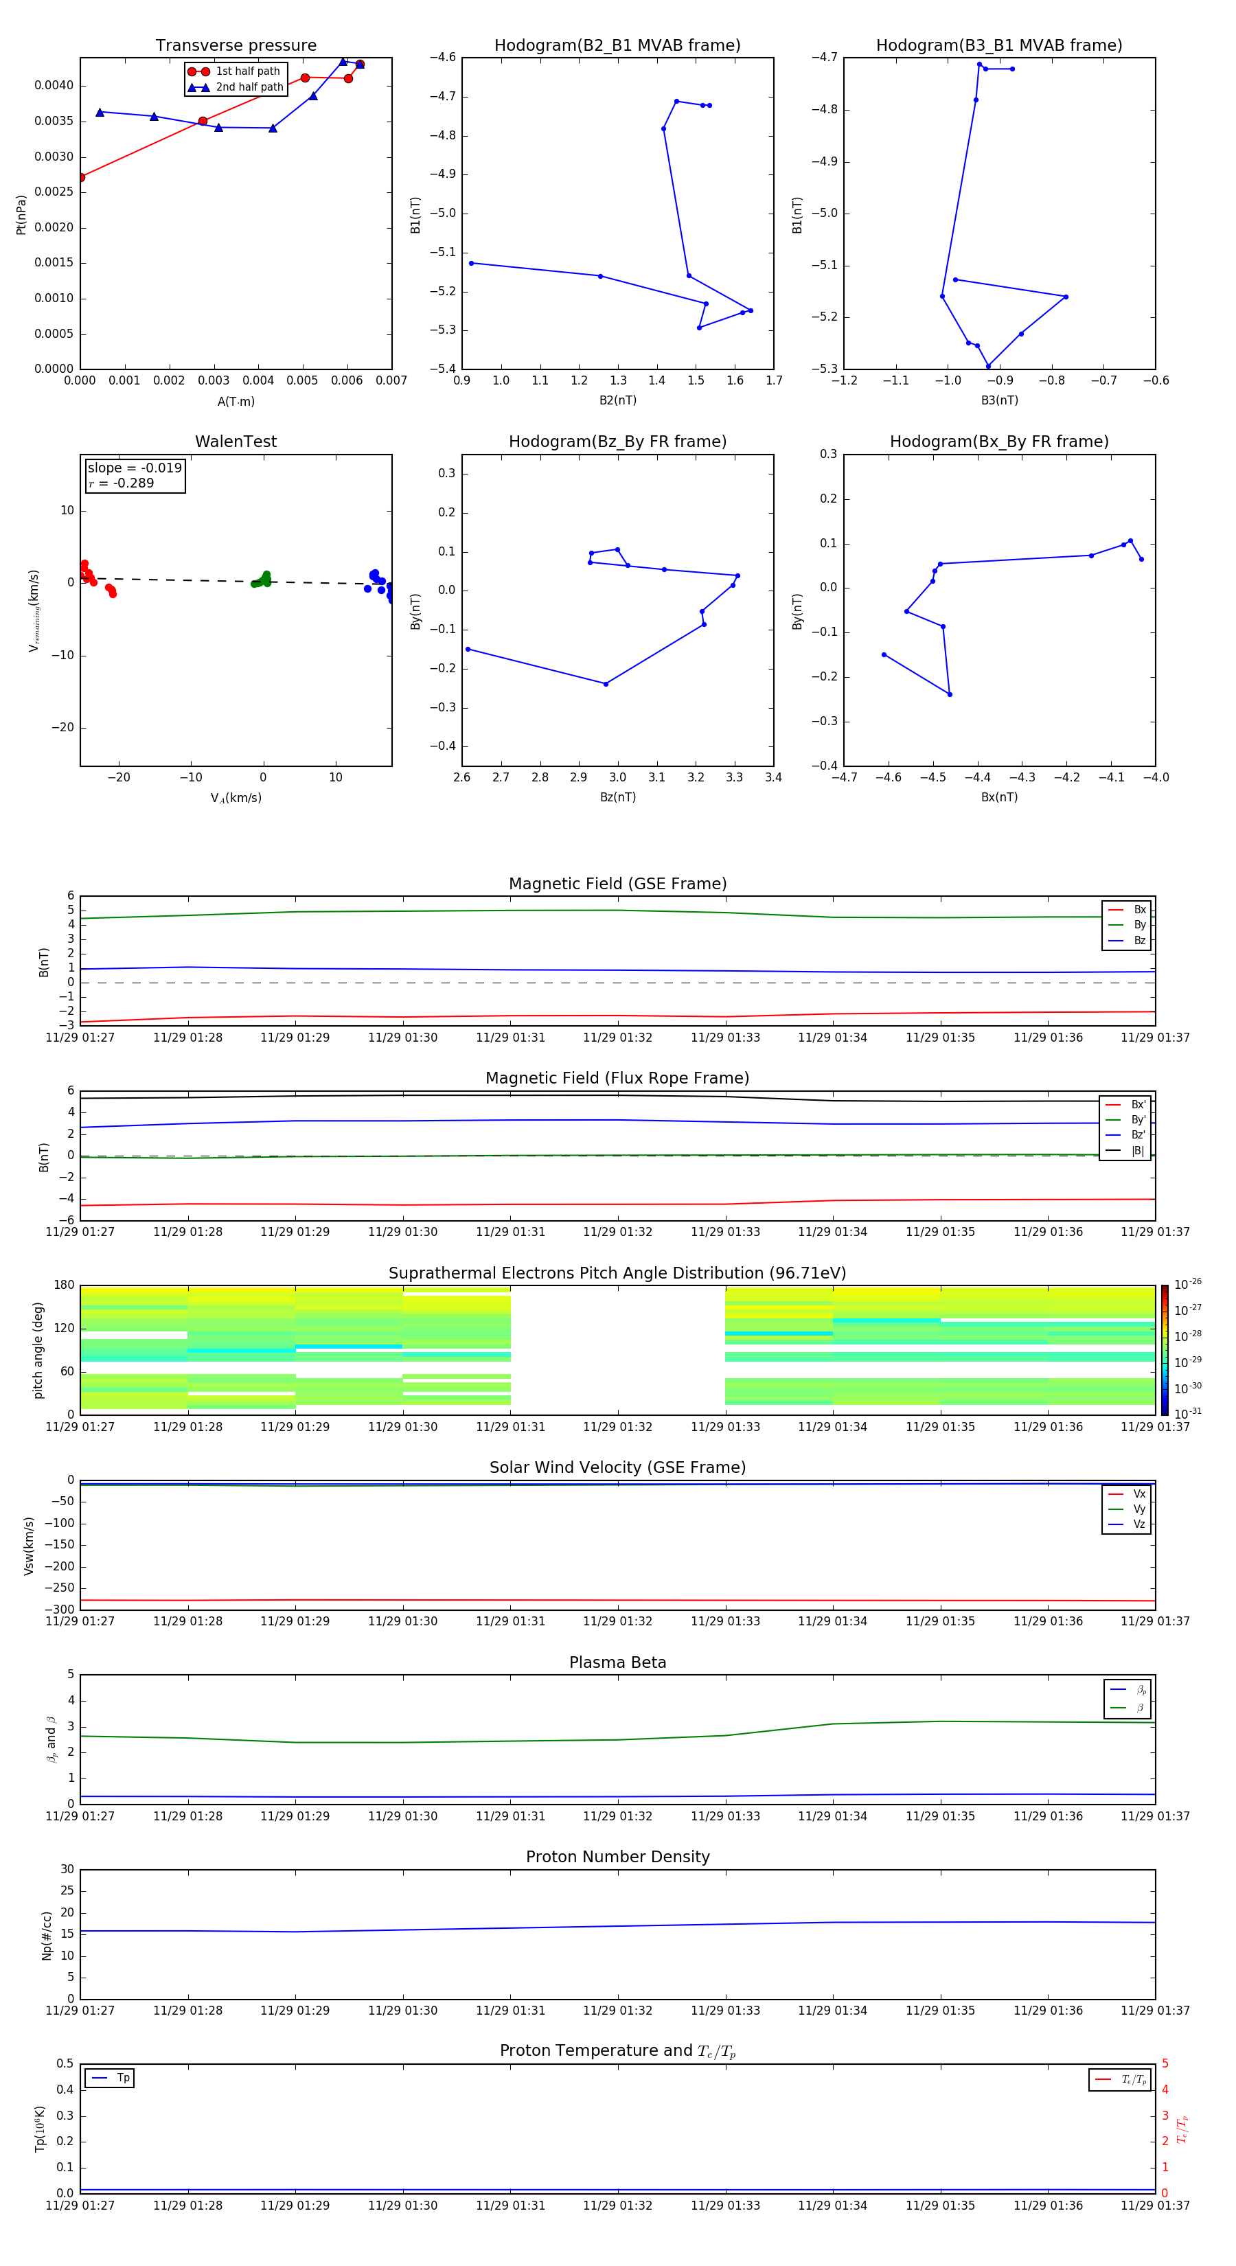Click the red Te/Tp right-side axis label
Image resolution: width=1236 pixels, height=2266 pixels.
[1182, 2129]
